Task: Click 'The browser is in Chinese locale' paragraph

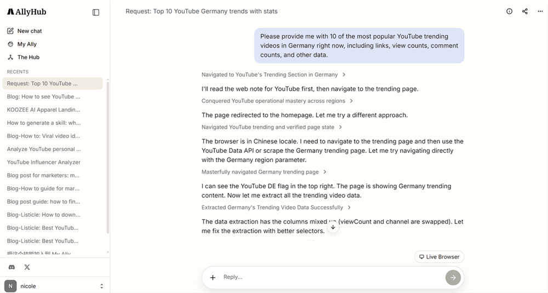Action: (x=333, y=151)
